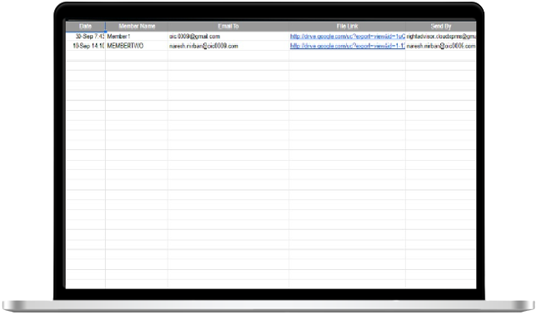Select the File Link column header

pos(347,27)
